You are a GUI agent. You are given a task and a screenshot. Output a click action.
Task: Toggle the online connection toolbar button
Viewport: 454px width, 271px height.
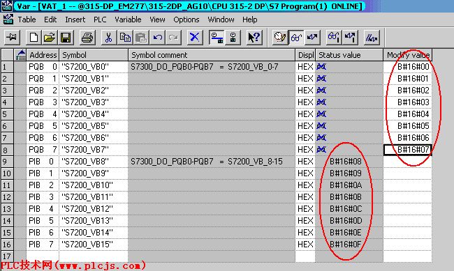coord(217,37)
